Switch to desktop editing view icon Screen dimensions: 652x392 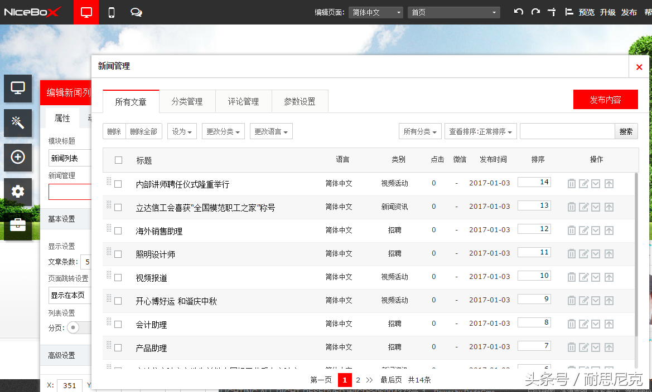(86, 12)
